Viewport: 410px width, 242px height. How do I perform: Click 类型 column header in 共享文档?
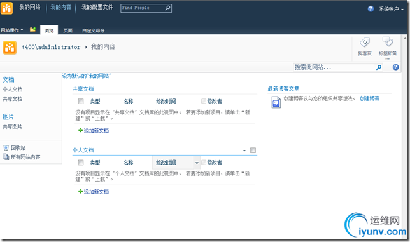point(95,101)
